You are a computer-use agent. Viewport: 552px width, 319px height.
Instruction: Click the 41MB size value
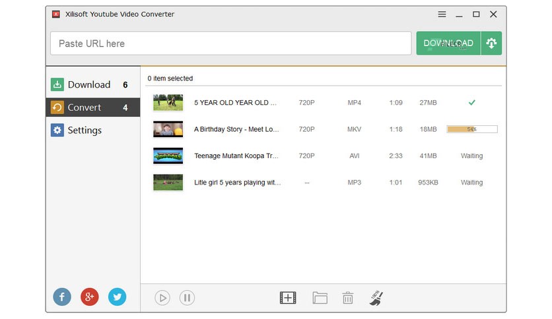pos(428,156)
